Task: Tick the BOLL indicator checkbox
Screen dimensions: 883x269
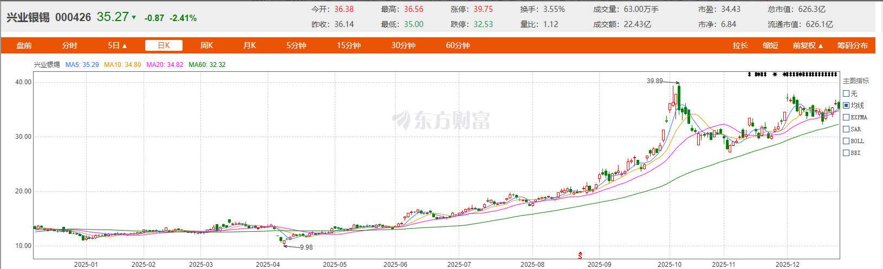Action: [846, 141]
